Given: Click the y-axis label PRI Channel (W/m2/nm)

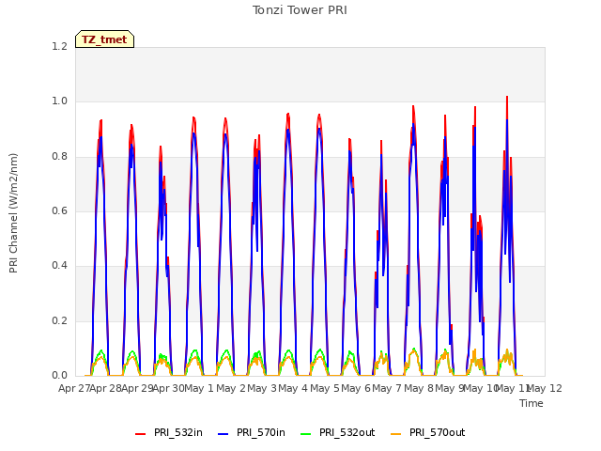Looking at the screenshot, I should coord(13,213).
